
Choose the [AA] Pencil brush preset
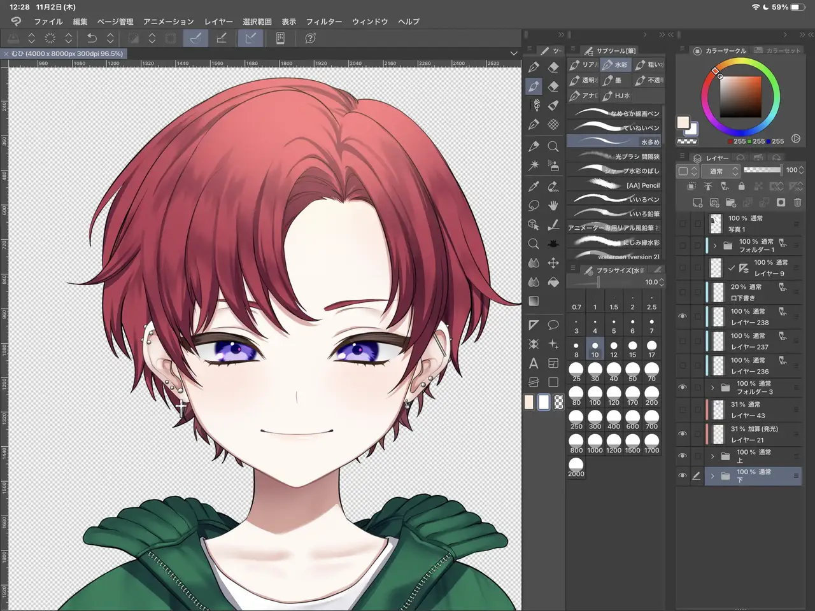614,185
